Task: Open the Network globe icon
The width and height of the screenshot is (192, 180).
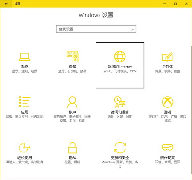Action: pyautogui.click(x=120, y=56)
